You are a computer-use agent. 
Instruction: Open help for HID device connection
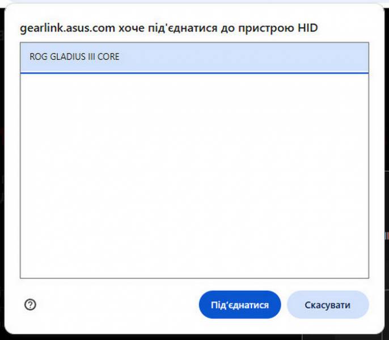click(31, 305)
